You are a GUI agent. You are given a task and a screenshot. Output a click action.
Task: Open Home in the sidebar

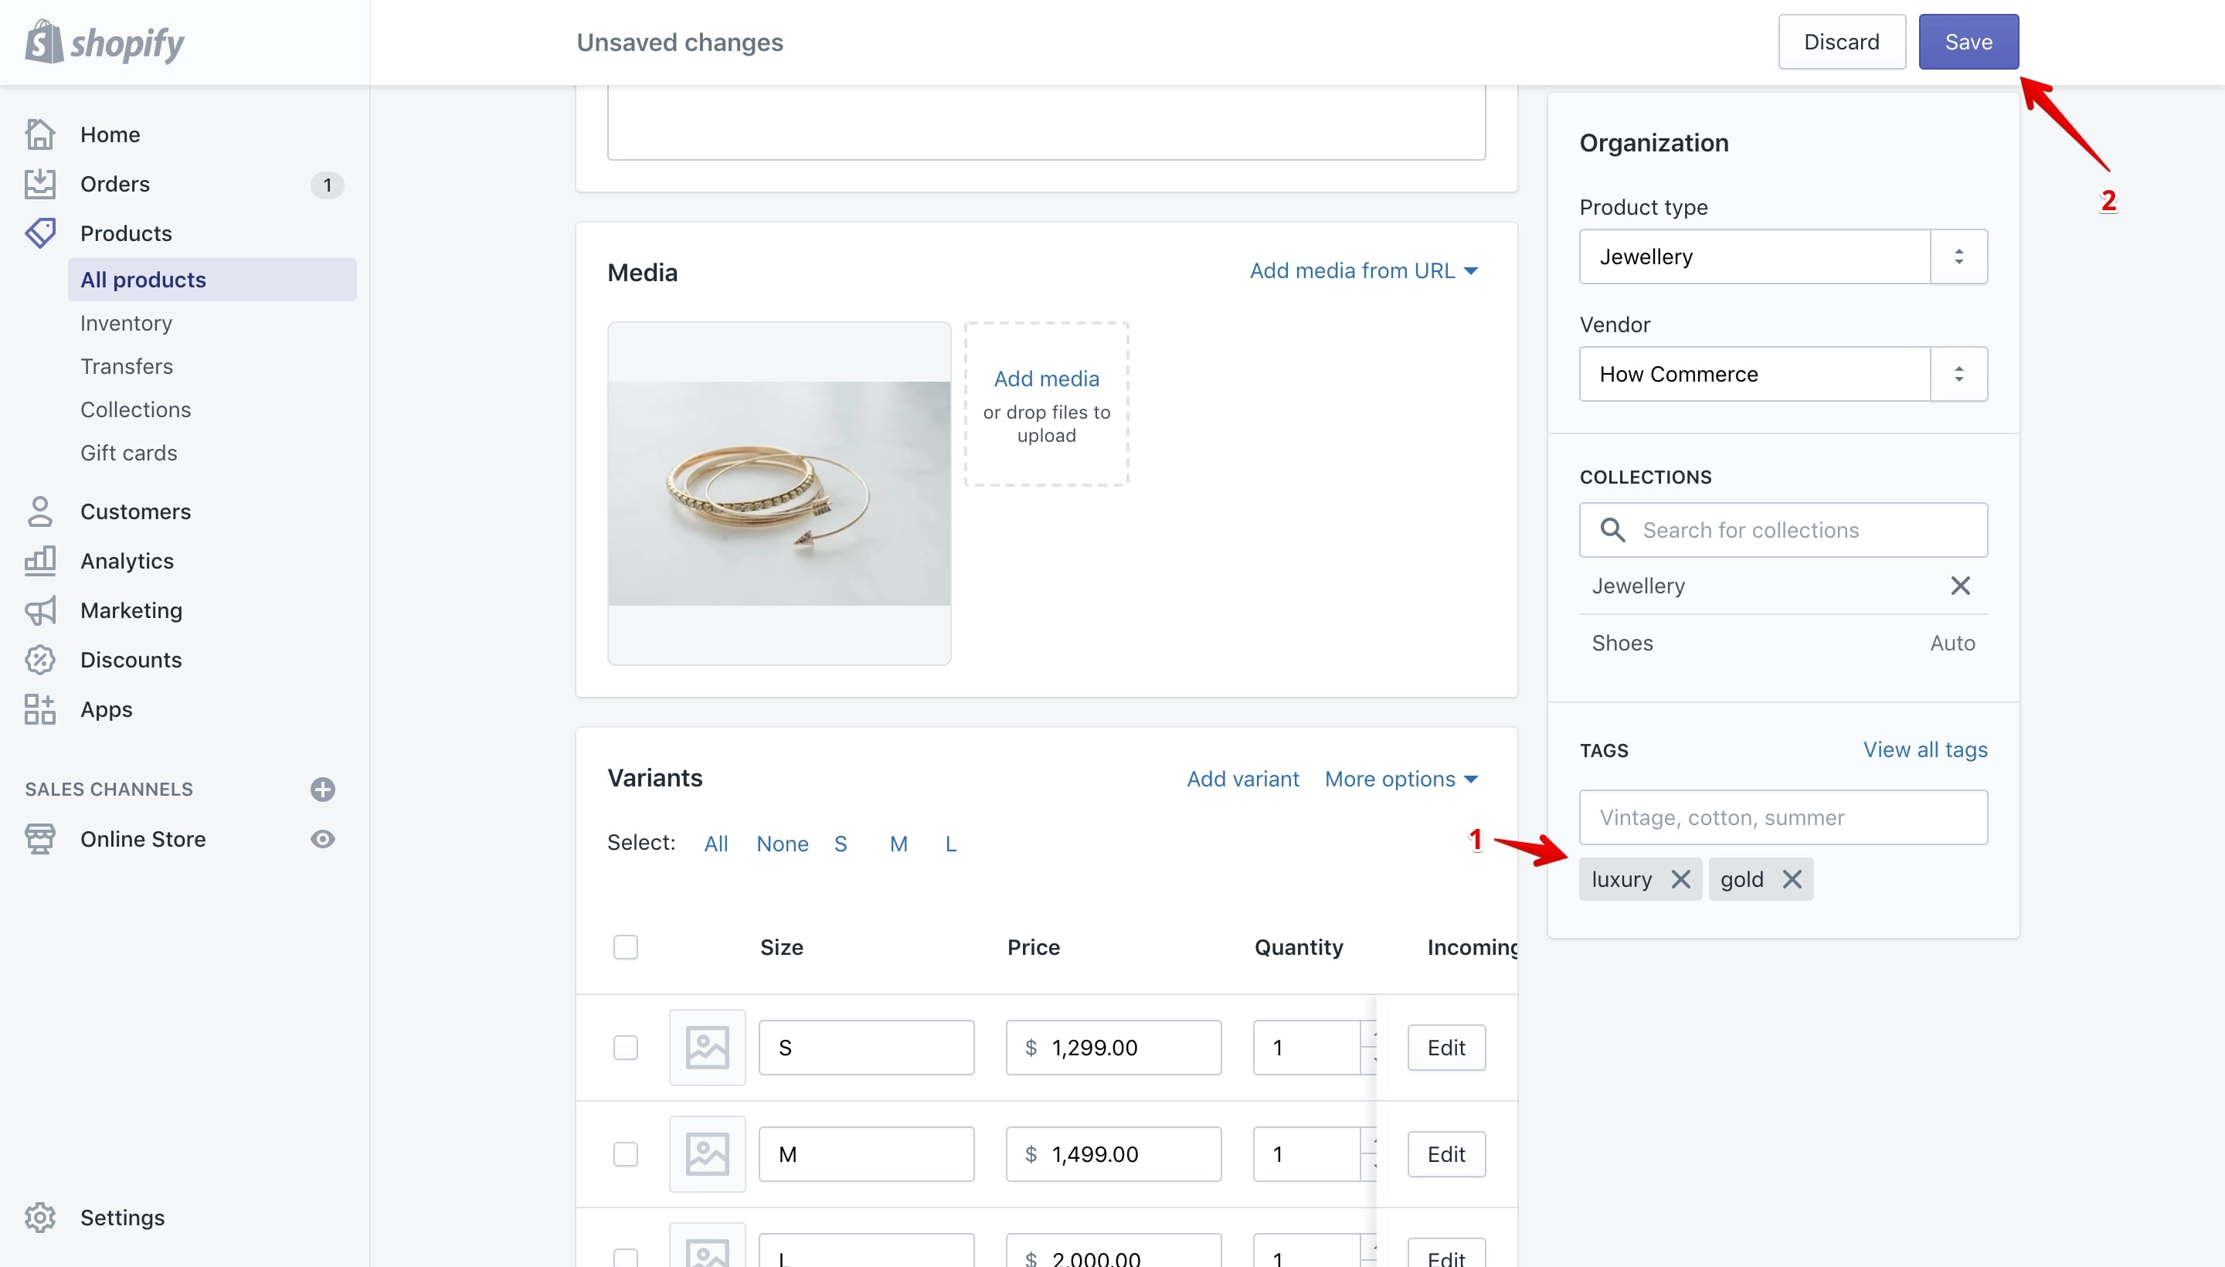[110, 134]
